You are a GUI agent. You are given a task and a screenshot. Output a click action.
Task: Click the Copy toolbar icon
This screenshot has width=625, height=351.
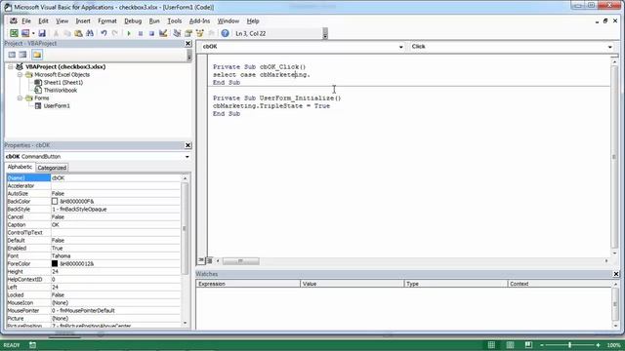pyautogui.click(x=67, y=33)
